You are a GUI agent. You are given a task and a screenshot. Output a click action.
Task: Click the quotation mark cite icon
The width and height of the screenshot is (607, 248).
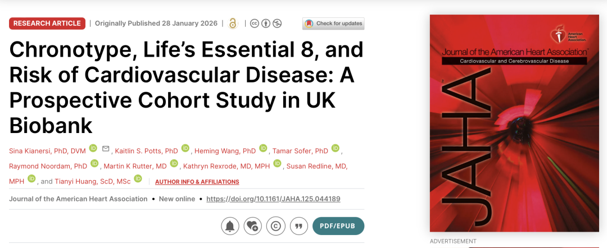[x=298, y=226]
